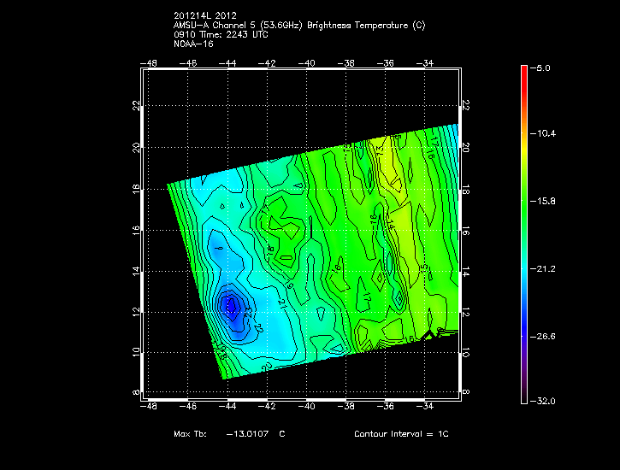The height and width of the screenshot is (470, 620).
Task: Click the red top of the color bar
Action: (x=523, y=72)
